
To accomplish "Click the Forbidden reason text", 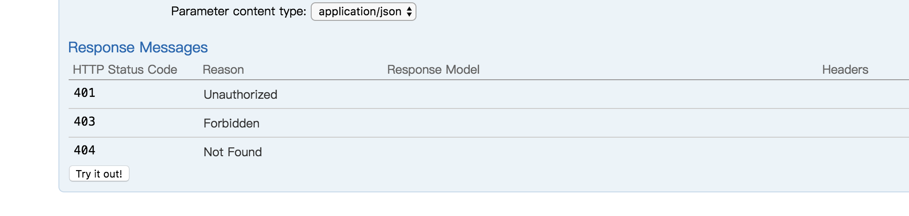I will (x=231, y=123).
